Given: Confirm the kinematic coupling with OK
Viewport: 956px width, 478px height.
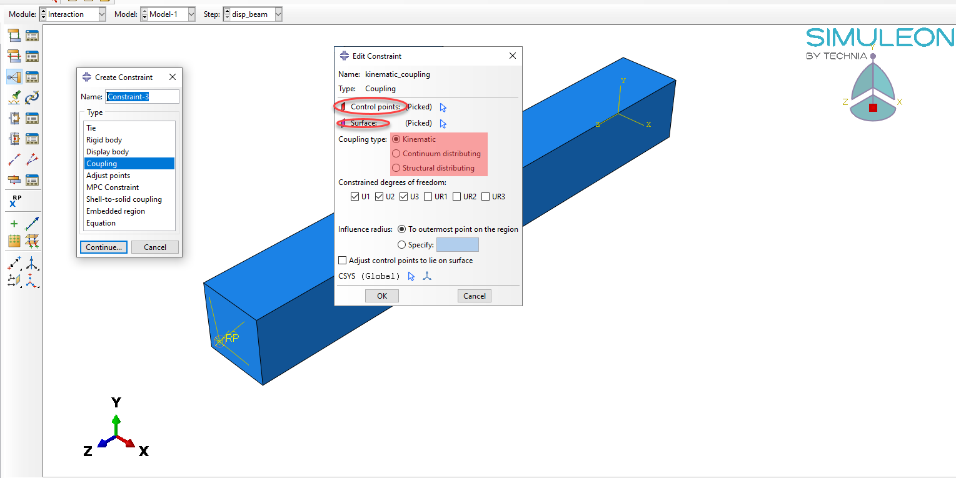Looking at the screenshot, I should pos(381,296).
